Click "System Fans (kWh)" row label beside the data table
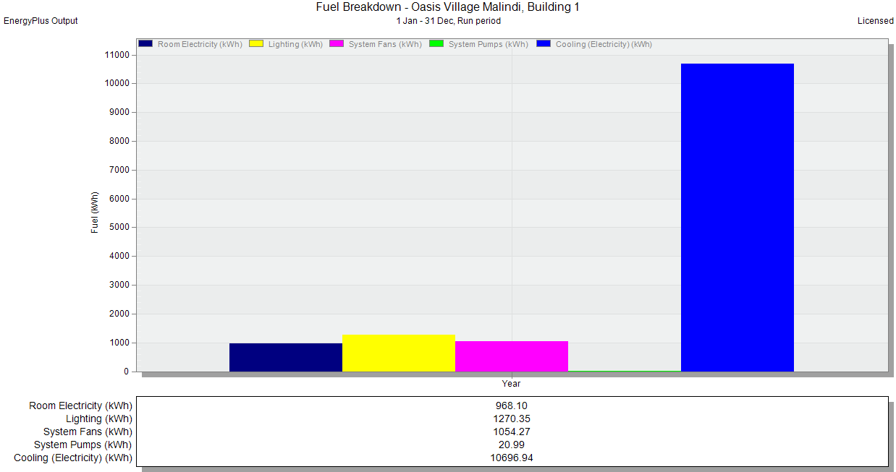Screen dimensions: 896x472 [x=88, y=432]
